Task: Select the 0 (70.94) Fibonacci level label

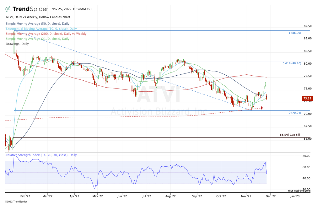Action: pyautogui.click(x=295, y=113)
